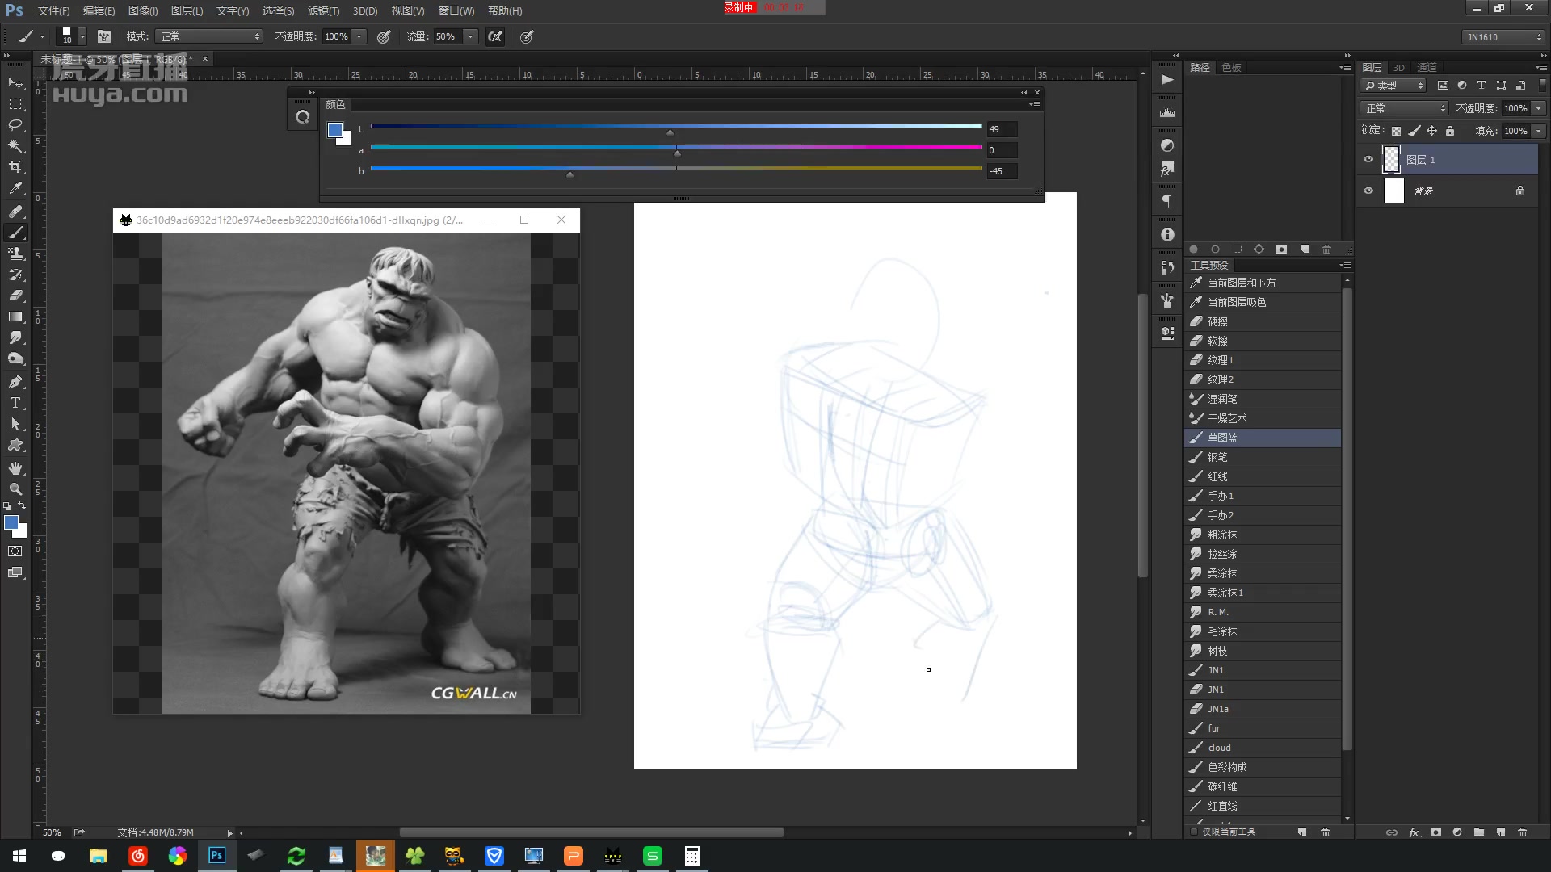The image size is (1551, 872).
Task: Select the 红直线 tool preset
Action: coord(1263,806)
